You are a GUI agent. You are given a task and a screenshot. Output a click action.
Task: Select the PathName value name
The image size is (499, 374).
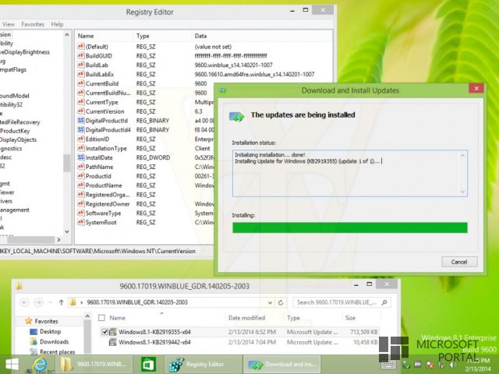coord(99,167)
